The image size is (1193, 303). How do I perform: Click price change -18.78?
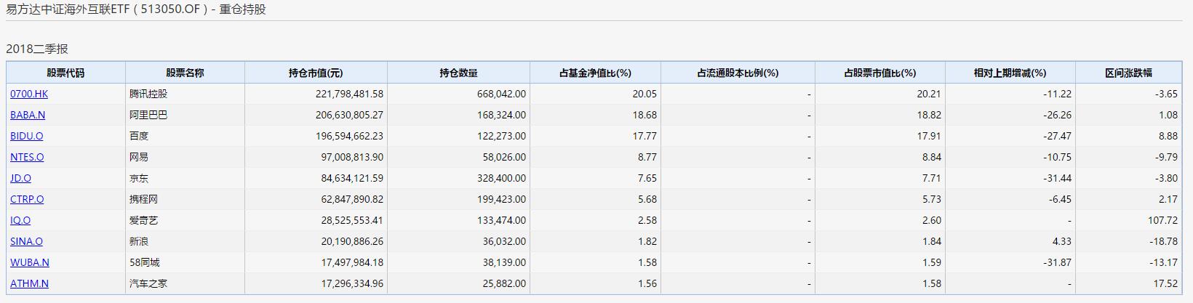(x=1163, y=241)
